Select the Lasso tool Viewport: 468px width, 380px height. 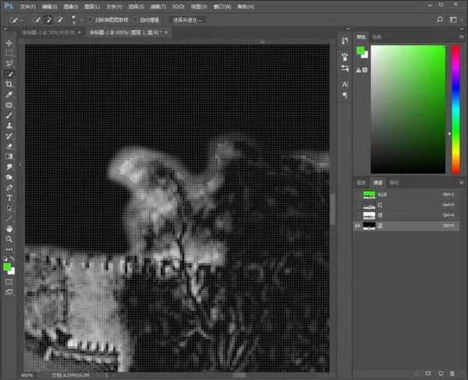(9, 63)
